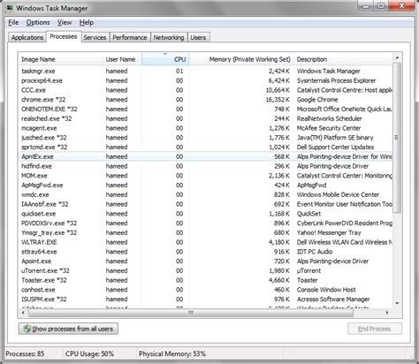Select the chrome.exe *32 process
Screen dimensions: 419x364
point(205,100)
